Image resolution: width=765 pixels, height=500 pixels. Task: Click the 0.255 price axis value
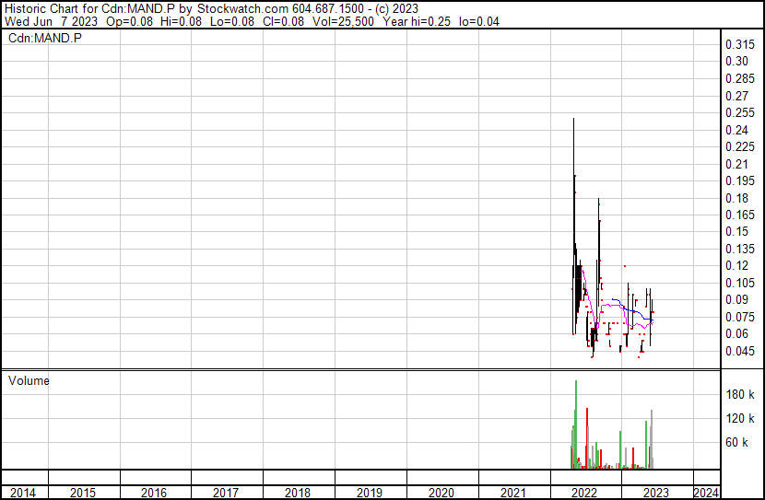[739, 112]
